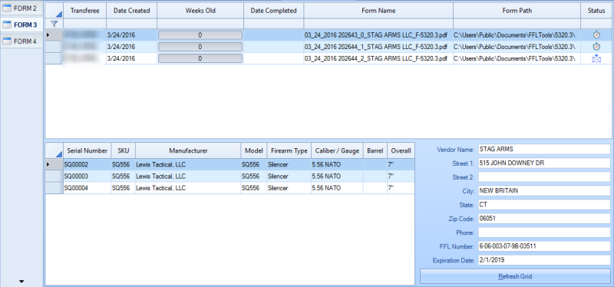Click Weeks Old progress bar for 202644_2 form
This screenshot has height=287, width=614.
point(200,59)
